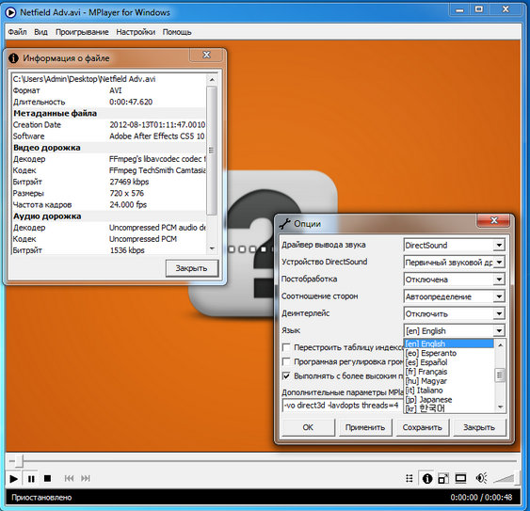
Task: Click the file info scrollbar thumb
Action: tap(212, 151)
